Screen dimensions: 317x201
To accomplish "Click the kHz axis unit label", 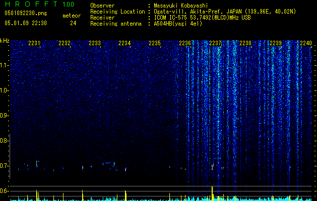I will [5, 41].
